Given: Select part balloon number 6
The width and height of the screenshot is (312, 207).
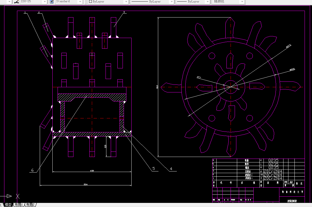Looking at the screenshot, I should [32, 170].
